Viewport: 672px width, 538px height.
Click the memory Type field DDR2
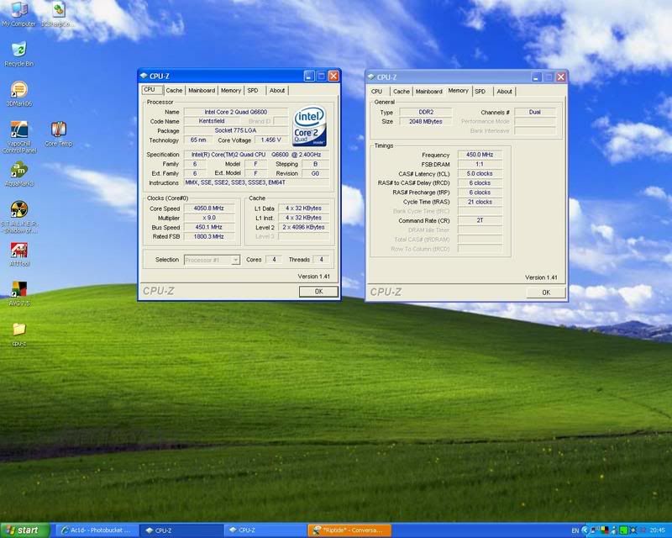[426, 112]
